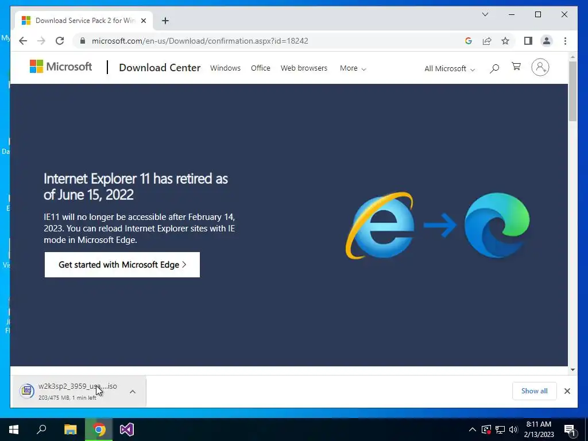Go back to the previous page
The height and width of the screenshot is (441, 588).
coord(23,41)
